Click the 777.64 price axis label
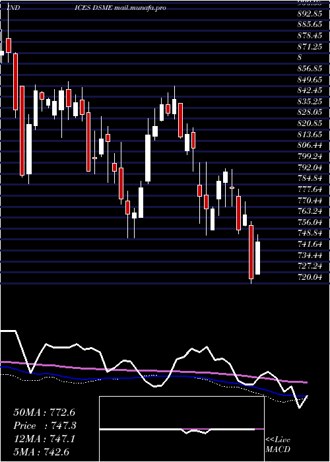This screenshot has height=462, width=330. (x=310, y=189)
